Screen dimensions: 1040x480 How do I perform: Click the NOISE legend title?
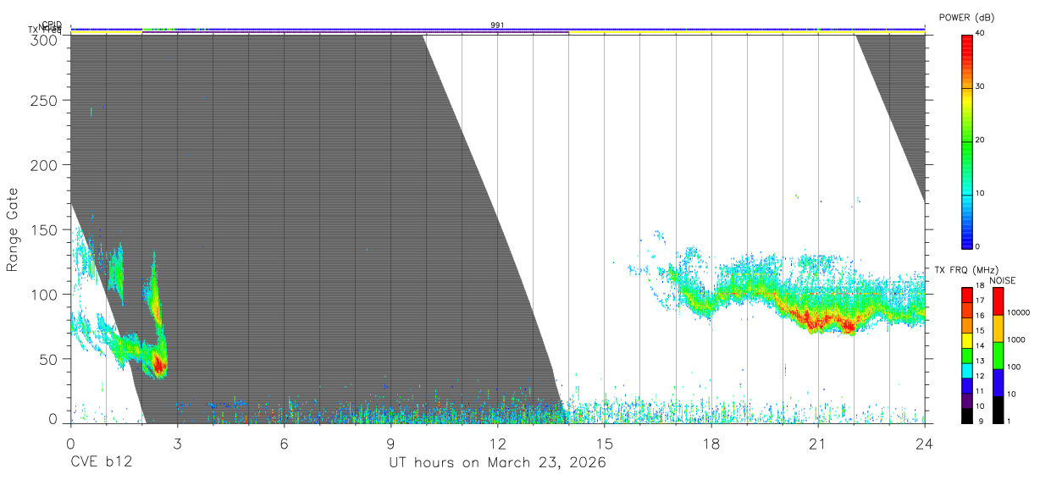pos(1003,280)
